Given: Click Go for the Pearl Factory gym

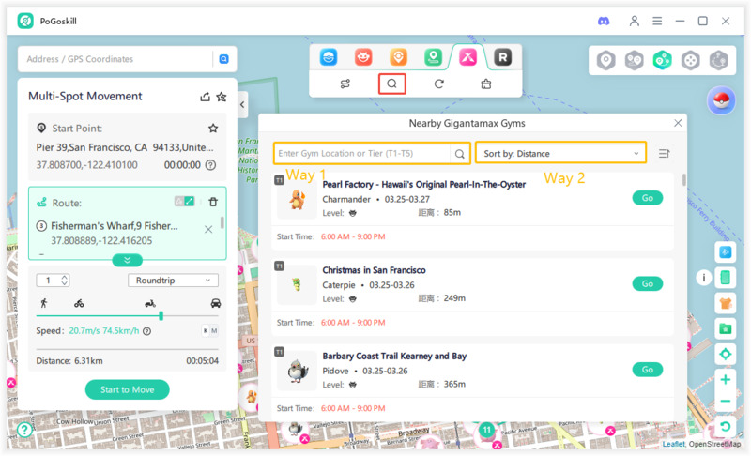Looking at the screenshot, I should 647,198.
